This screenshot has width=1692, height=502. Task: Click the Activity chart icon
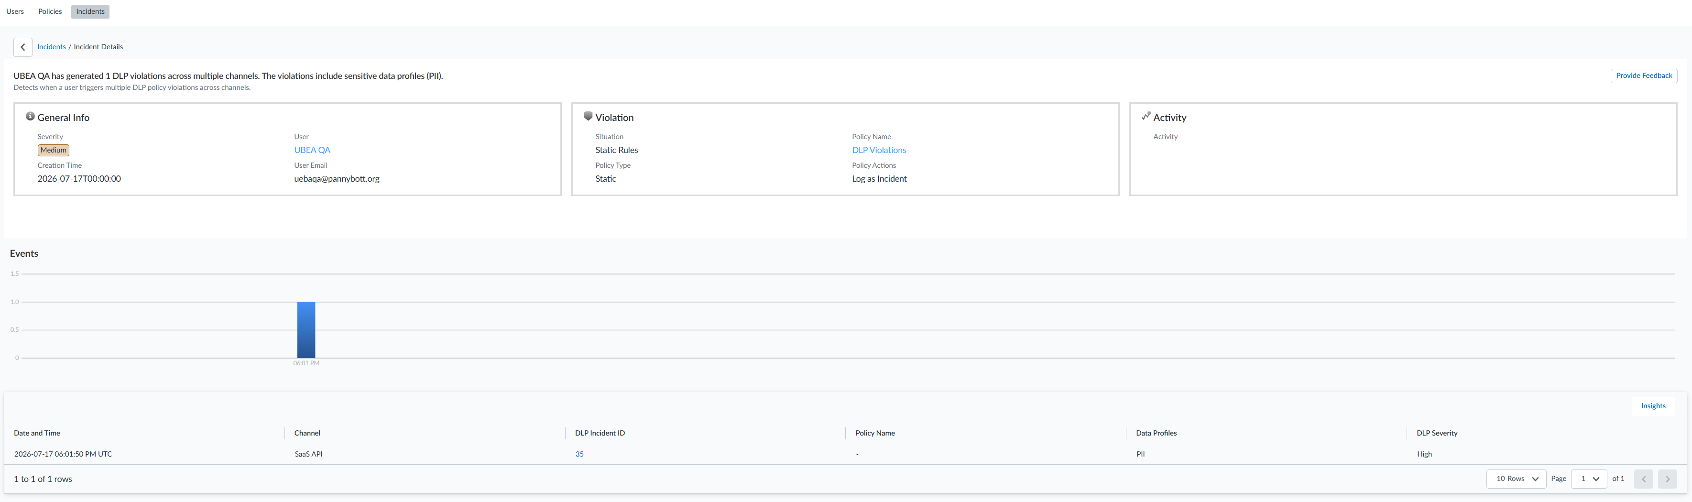tap(1146, 116)
